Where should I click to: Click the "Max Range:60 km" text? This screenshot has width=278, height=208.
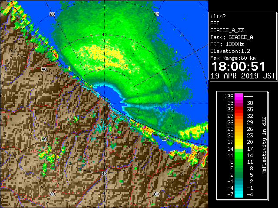[233, 58]
